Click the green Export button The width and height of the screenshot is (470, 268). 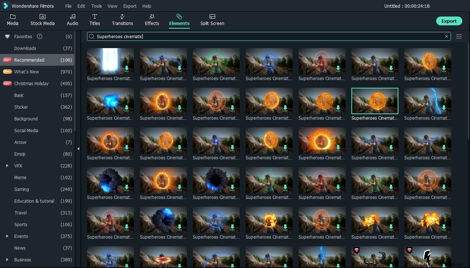point(449,21)
